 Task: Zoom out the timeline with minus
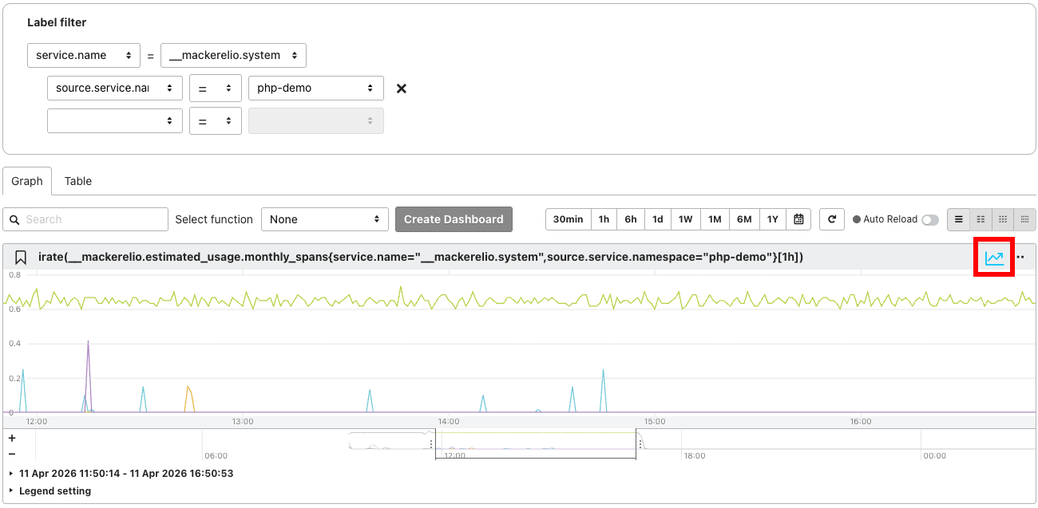(x=12, y=454)
